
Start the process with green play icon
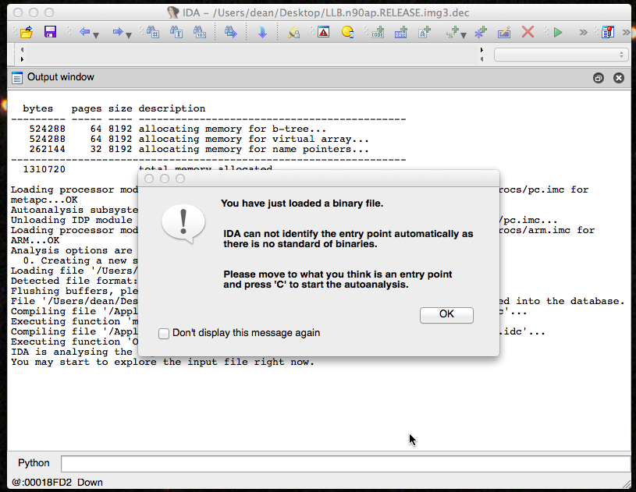[x=558, y=32]
